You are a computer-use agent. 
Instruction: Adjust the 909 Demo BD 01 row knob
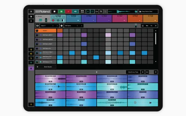37,35
